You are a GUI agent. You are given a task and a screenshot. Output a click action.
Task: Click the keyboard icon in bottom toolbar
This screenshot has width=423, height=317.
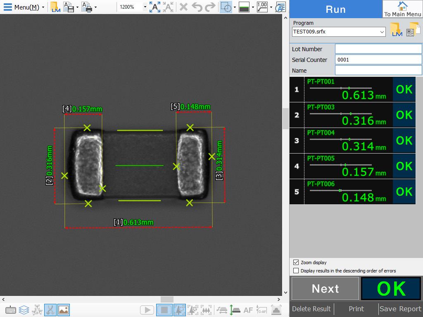(11, 310)
